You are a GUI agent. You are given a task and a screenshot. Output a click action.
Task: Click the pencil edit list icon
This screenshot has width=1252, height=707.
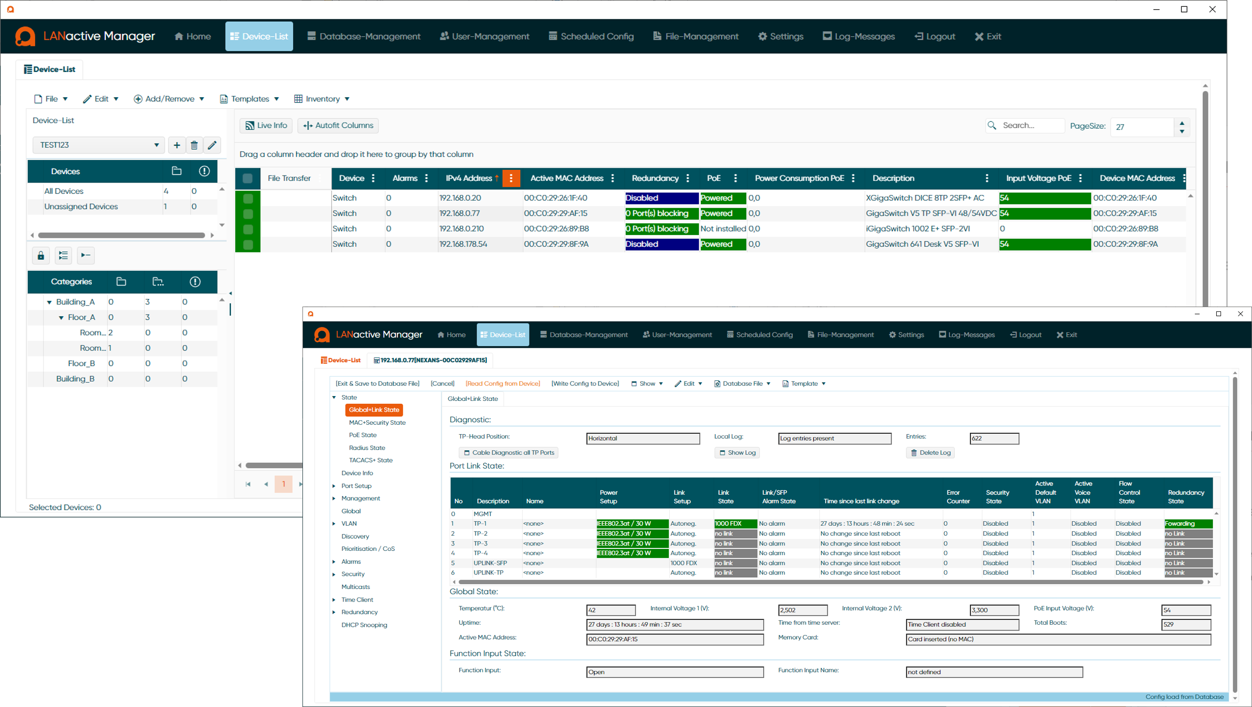(x=212, y=145)
